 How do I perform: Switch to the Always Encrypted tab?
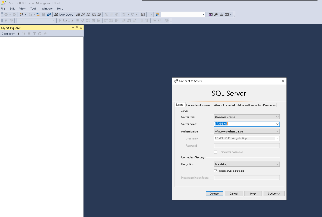[224, 105]
